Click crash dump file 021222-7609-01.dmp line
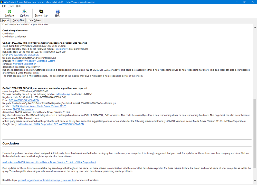The image size is (257, 185). 34,46
